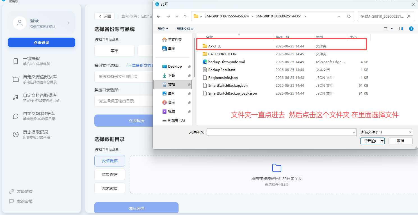Open 新加卷 (D:) drive
Image resolution: width=418 pixels, height=215 pixels.
pos(174,120)
